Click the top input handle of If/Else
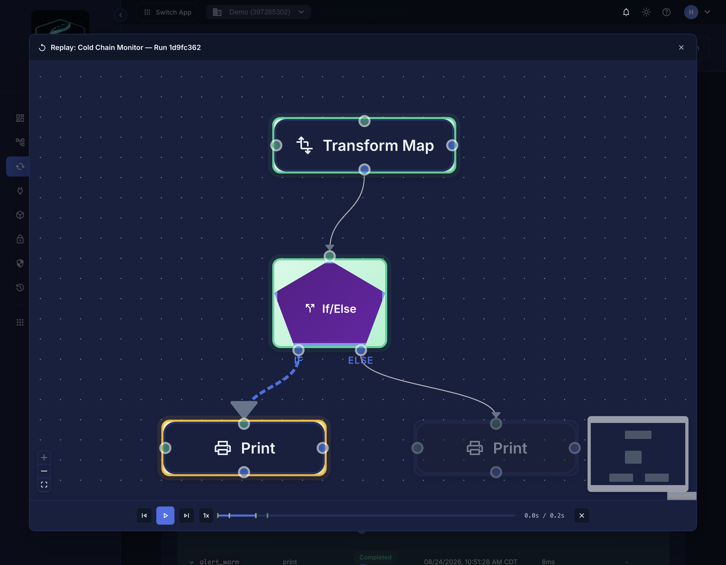 330,257
